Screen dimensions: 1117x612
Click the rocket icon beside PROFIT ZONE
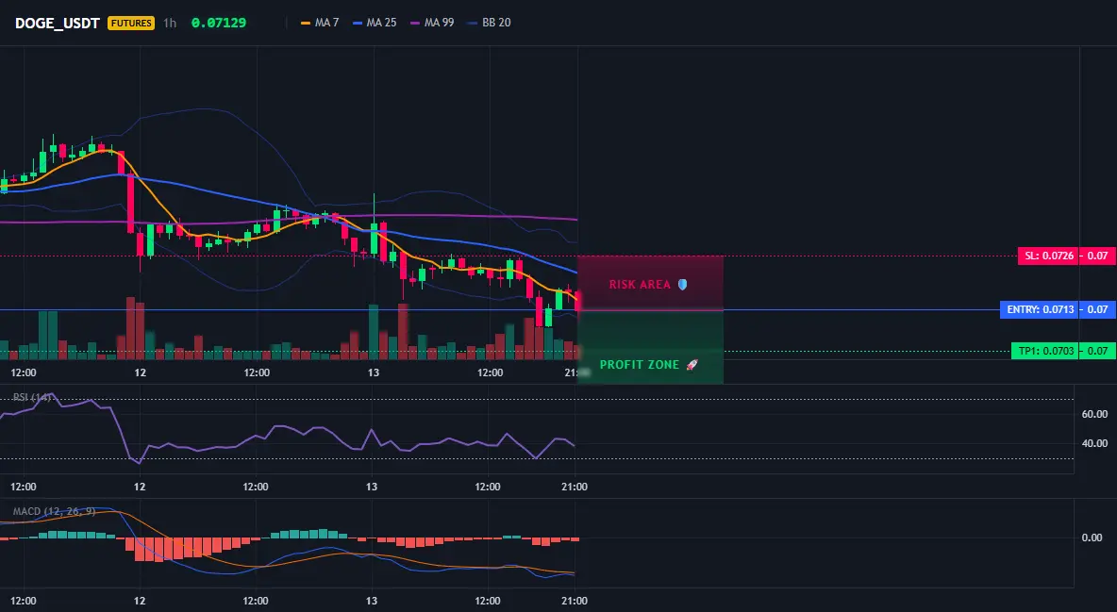click(x=692, y=365)
